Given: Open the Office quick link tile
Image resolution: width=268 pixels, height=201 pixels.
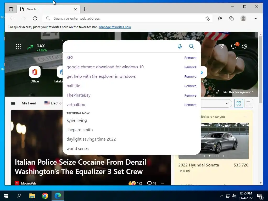Looking at the screenshot, I should [x=35, y=75].
